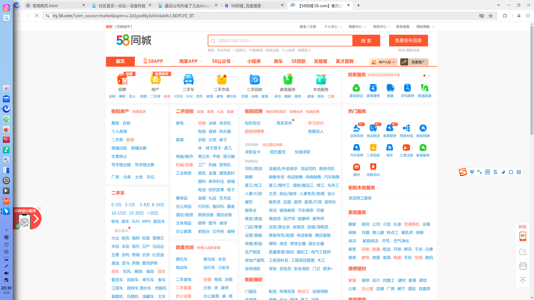Switch to the 常用网页.html browser tab
This screenshot has width=534, height=300.
pyautogui.click(x=56, y=5)
